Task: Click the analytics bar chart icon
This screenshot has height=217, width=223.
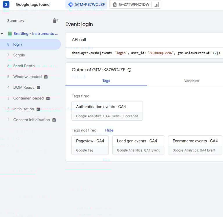Action: [157, 5]
